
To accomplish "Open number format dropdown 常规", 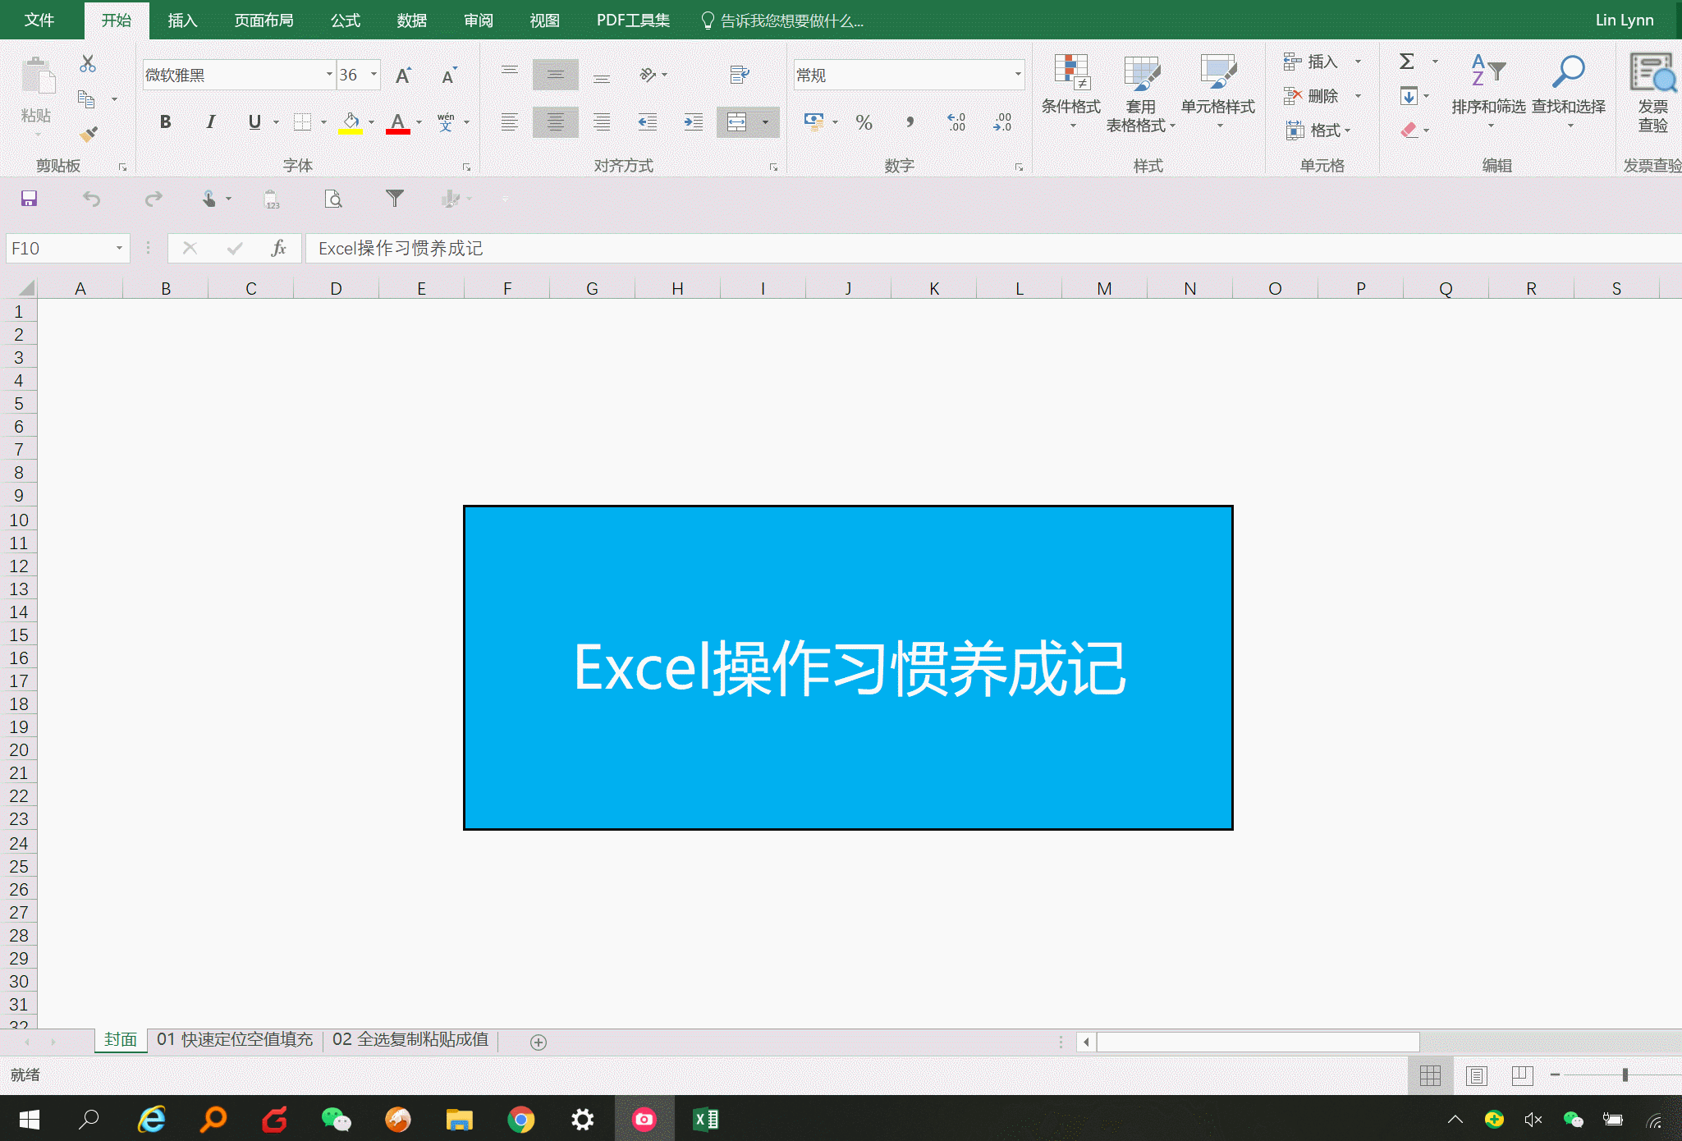I will pos(1018,75).
